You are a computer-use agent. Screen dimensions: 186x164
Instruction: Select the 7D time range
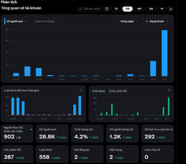116,9
